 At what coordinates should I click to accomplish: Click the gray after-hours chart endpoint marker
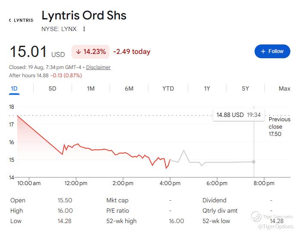254,162
